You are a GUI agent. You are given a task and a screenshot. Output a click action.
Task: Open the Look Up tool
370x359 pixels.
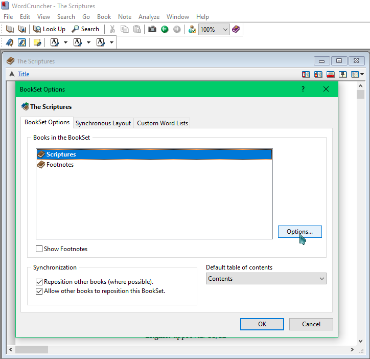point(49,29)
